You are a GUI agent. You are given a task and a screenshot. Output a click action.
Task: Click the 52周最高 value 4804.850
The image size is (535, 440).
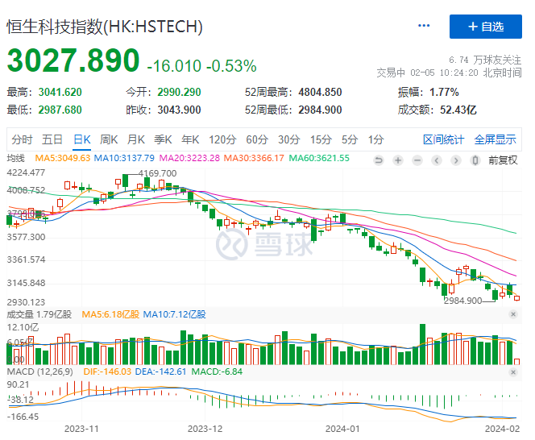pyautogui.click(x=320, y=92)
